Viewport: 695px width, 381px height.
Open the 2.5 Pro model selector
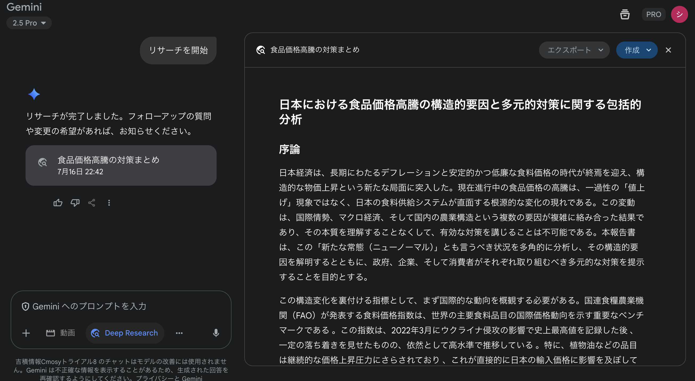(29, 23)
